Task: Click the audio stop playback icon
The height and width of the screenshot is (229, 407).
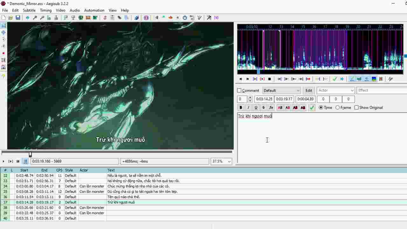Action: pyautogui.click(x=270, y=79)
